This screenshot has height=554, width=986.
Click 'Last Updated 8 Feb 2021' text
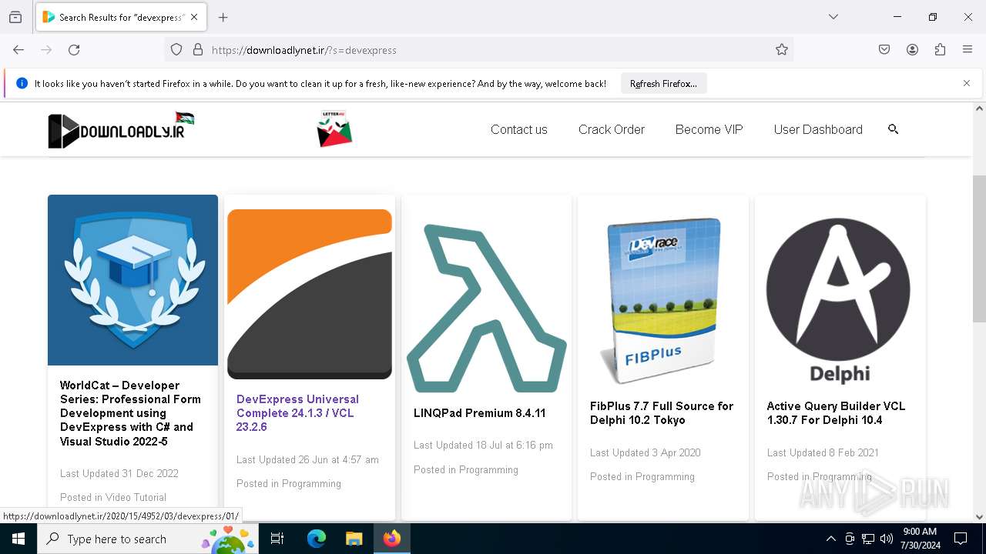(x=823, y=452)
